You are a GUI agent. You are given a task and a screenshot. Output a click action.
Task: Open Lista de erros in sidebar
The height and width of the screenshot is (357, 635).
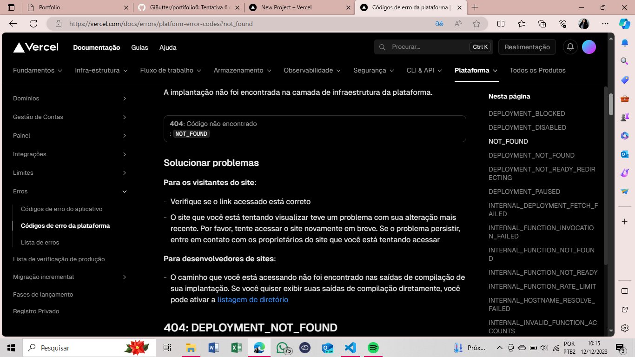click(x=40, y=243)
